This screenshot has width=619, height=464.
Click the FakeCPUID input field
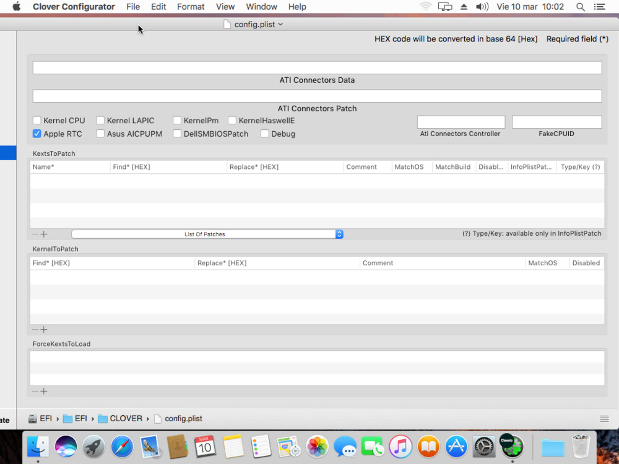tap(556, 122)
